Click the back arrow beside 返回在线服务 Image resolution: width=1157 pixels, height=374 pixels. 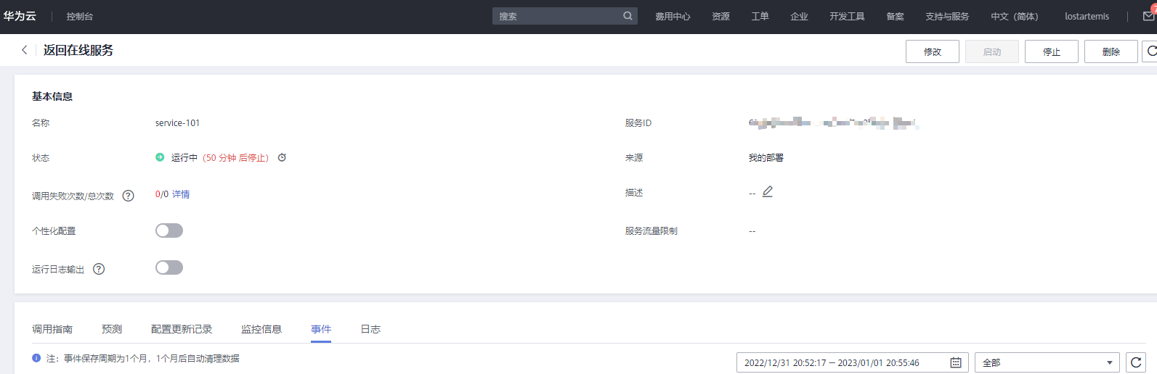coord(25,50)
